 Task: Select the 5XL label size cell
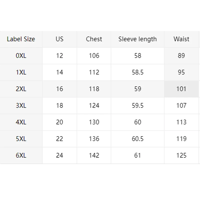tap(21, 139)
